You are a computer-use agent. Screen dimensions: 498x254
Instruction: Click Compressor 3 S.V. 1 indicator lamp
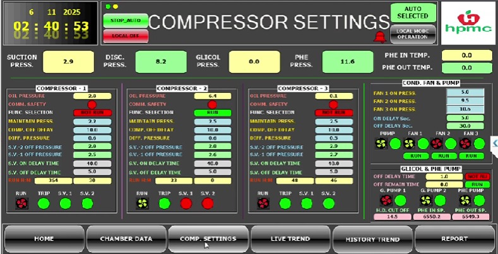click(307, 203)
